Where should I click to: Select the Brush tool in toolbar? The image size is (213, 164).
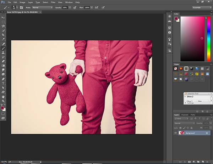click(4, 48)
